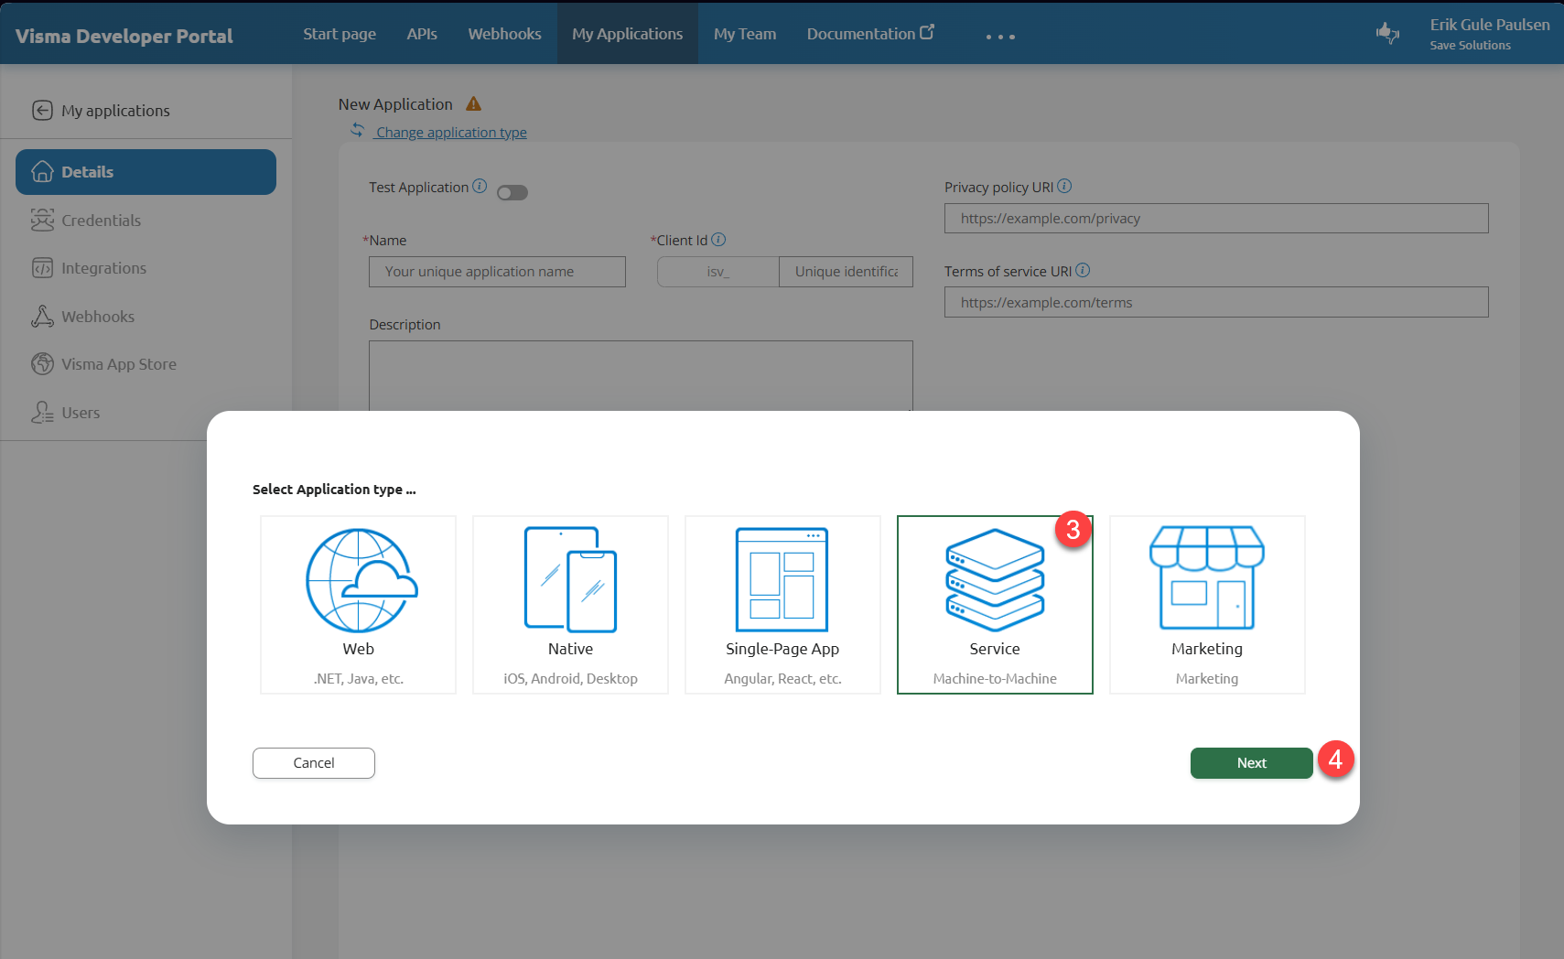Click the Client Id info icon

718,240
